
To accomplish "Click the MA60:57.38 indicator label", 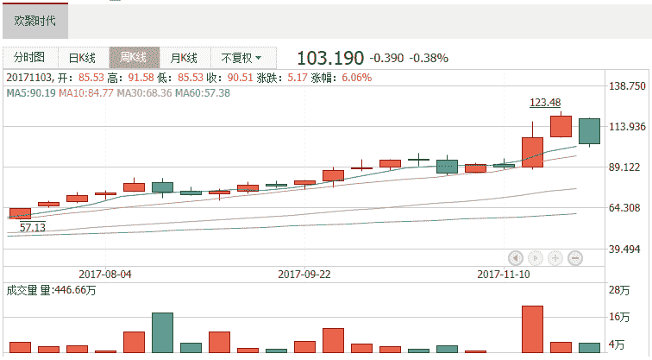I will (x=202, y=93).
